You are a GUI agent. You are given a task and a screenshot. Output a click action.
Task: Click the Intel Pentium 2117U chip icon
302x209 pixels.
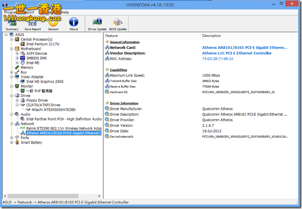pos(22,44)
